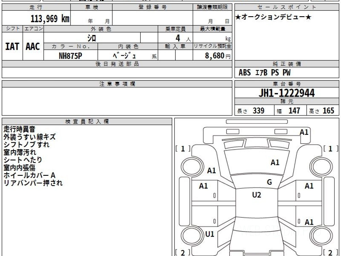Click the U1 mark on the diagram
Screen dimensions: 341x256
(210, 234)
